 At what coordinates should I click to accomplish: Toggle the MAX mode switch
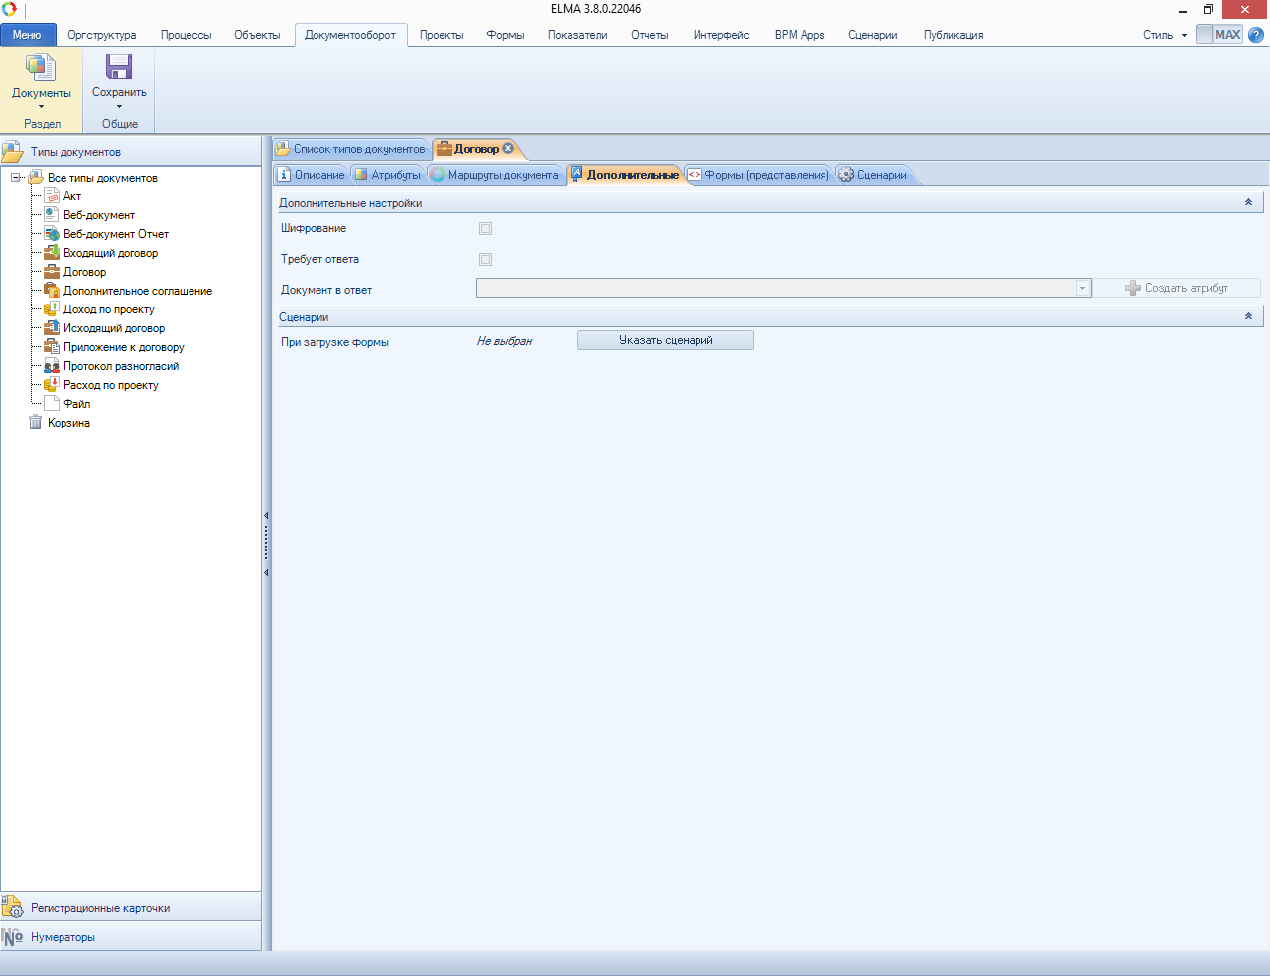[1218, 35]
